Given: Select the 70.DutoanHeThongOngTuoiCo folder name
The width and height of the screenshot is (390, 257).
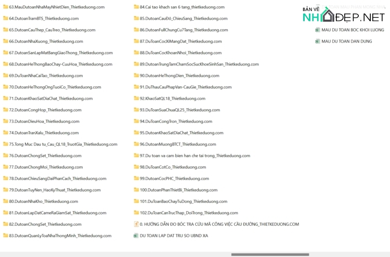Looking at the screenshot, I should pos(55,87).
